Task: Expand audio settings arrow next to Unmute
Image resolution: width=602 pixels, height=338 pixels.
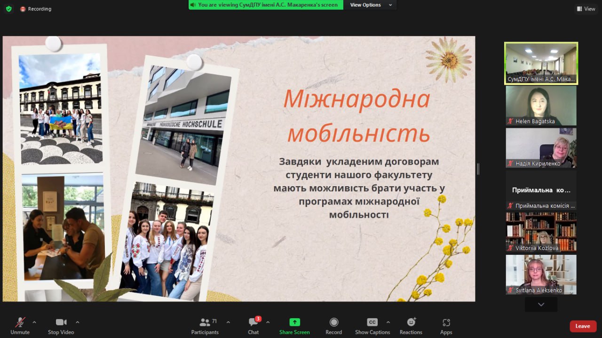Action: (x=34, y=322)
